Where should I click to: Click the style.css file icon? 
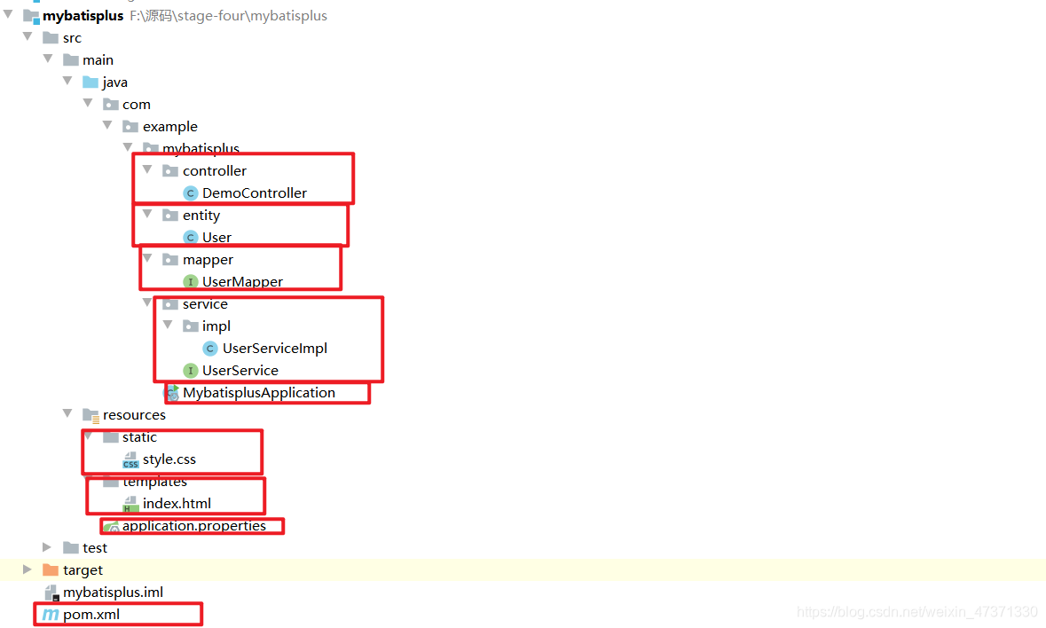point(130,459)
